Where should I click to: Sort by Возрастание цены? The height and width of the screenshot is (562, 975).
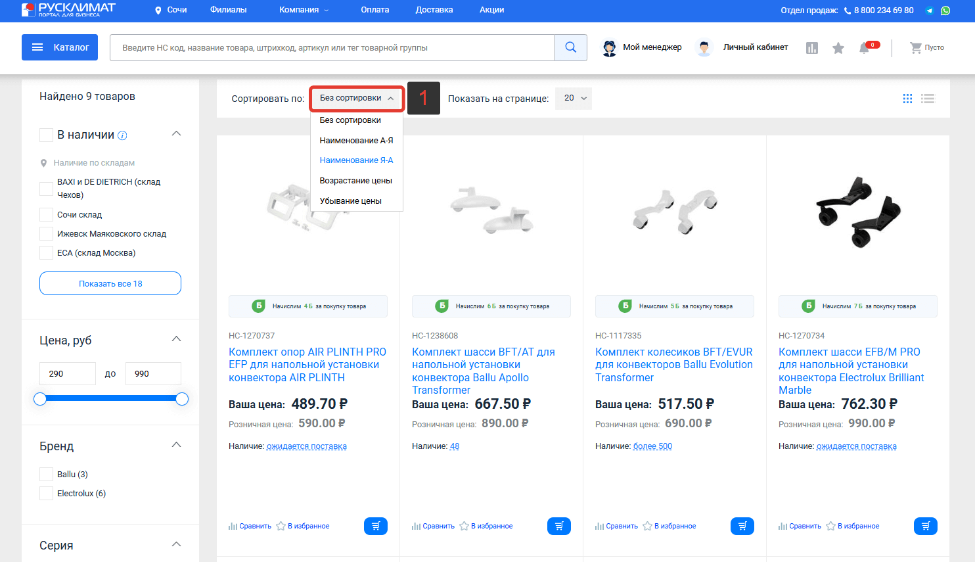[357, 181]
